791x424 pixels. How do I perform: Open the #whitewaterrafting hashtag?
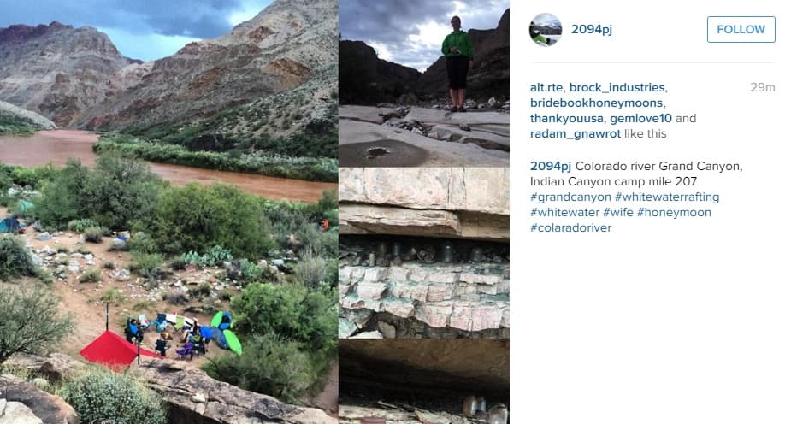667,197
